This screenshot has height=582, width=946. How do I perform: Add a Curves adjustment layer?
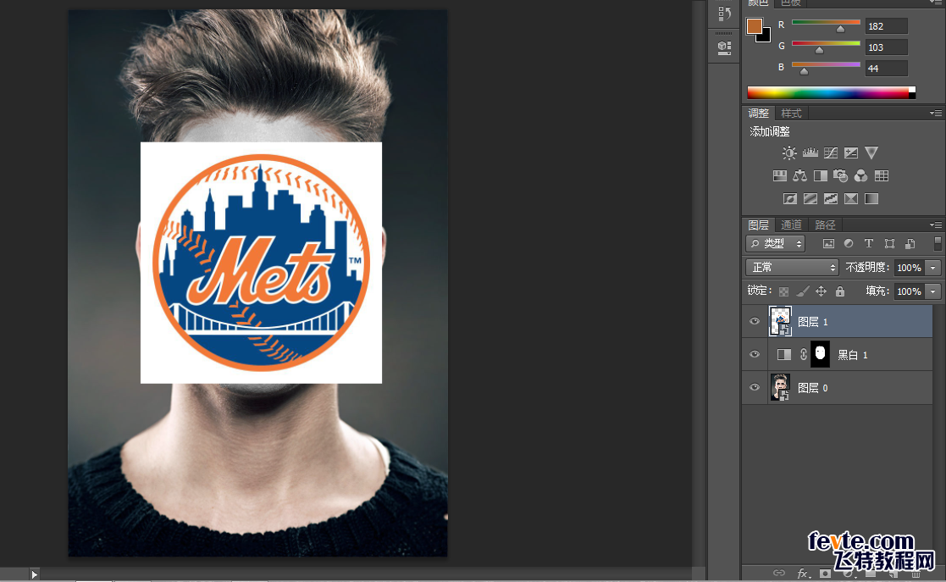pyautogui.click(x=831, y=152)
